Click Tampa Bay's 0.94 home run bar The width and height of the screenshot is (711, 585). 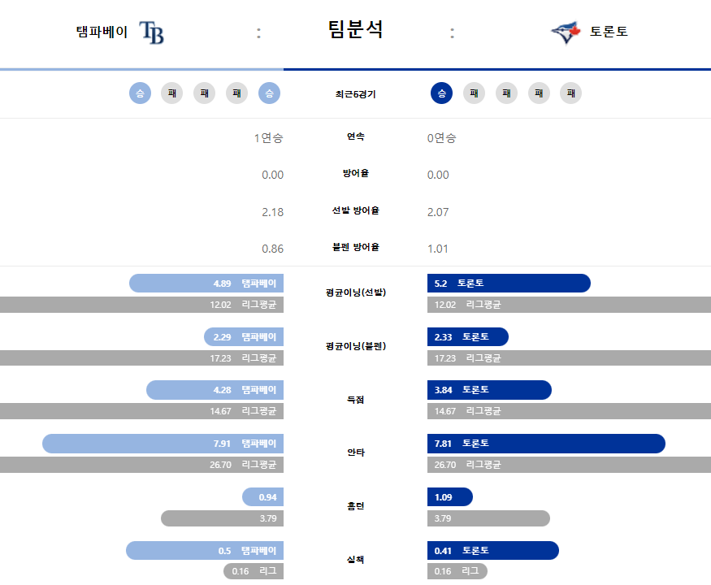point(262,497)
